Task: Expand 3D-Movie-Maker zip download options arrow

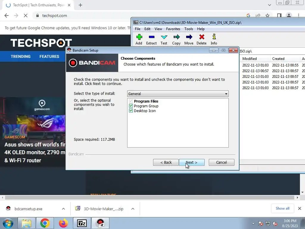Action: click(x=133, y=209)
